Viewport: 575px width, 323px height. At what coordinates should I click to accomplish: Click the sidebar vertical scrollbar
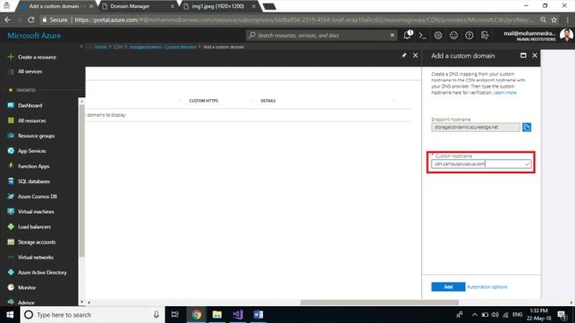[x=81, y=180]
